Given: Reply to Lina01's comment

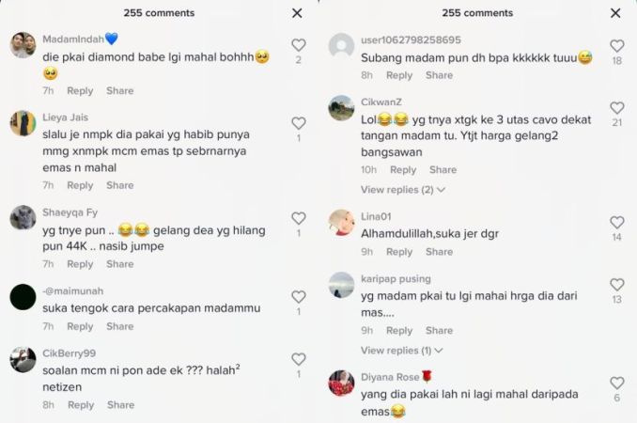Looking at the screenshot, I should click(x=399, y=252).
